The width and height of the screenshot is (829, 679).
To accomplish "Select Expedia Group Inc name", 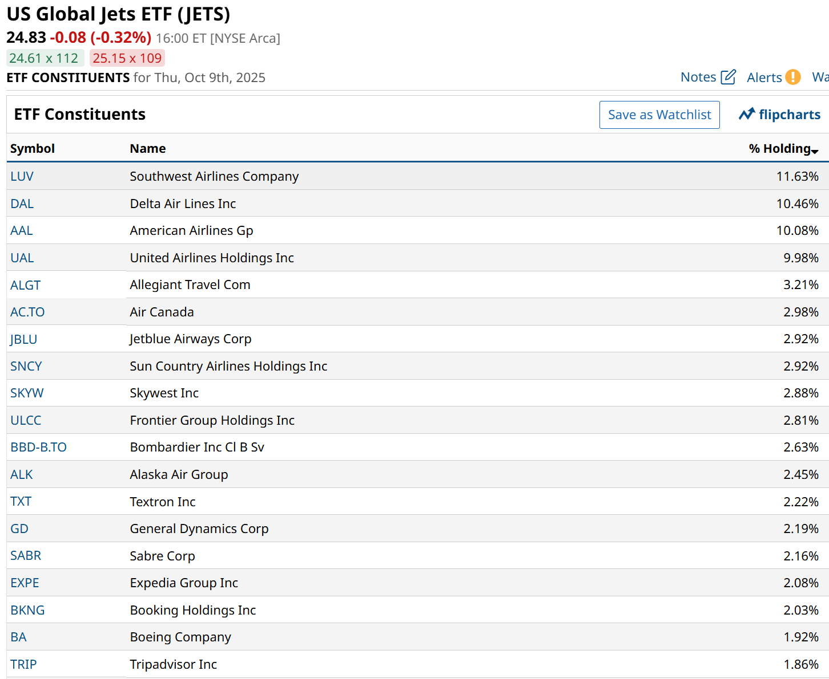I will pos(184,583).
